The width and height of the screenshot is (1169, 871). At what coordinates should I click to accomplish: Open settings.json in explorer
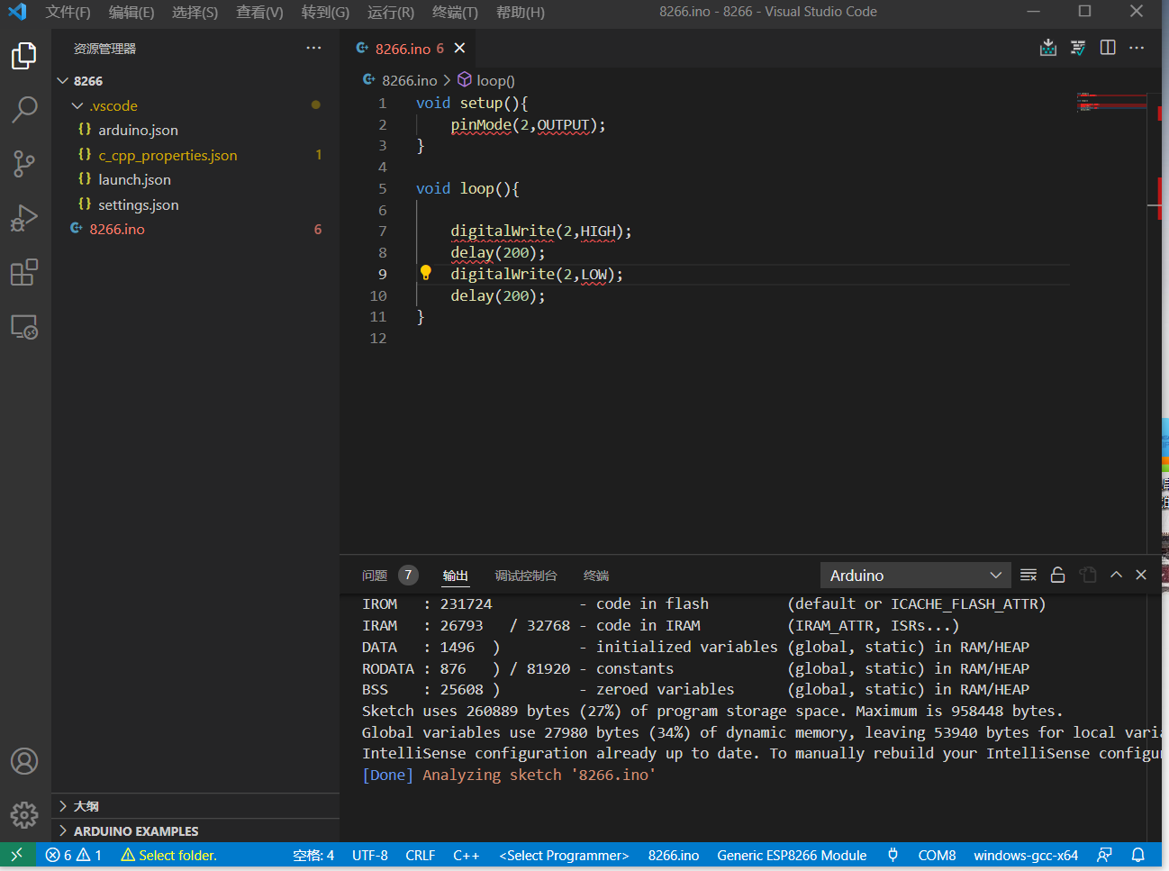tap(195, 204)
